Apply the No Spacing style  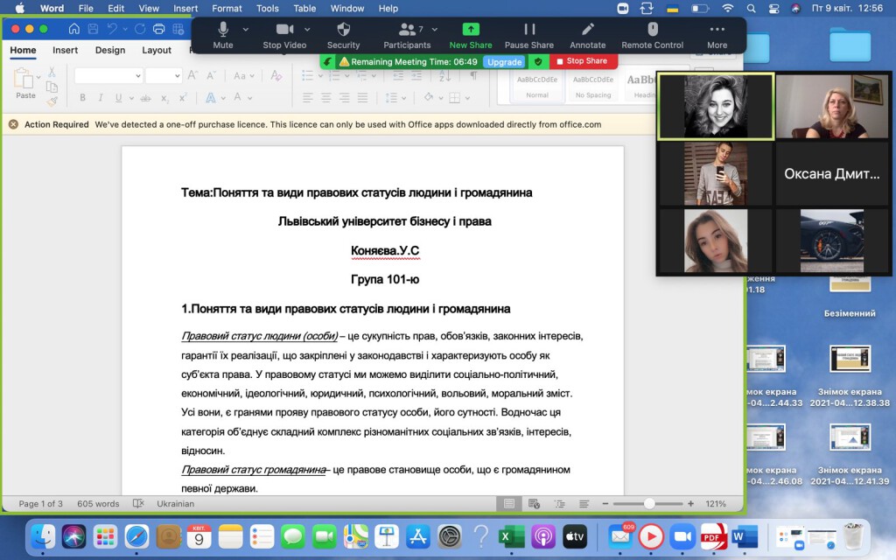593,87
